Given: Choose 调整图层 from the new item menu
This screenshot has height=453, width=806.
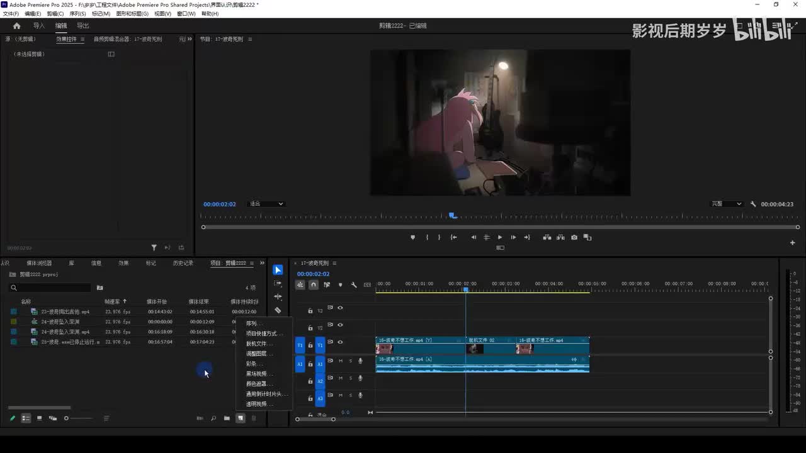Looking at the screenshot, I should (256, 354).
